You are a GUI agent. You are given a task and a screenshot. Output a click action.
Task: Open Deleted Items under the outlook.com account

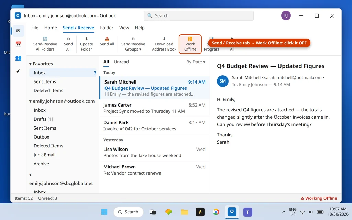click(63, 146)
